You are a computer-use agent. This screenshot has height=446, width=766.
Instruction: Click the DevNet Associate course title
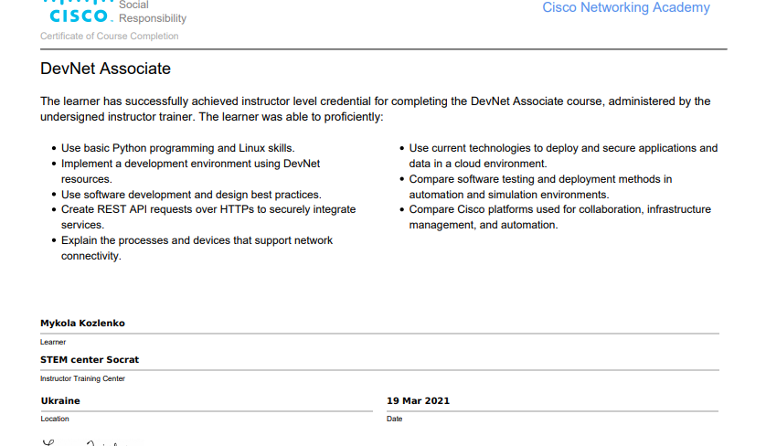coord(105,69)
